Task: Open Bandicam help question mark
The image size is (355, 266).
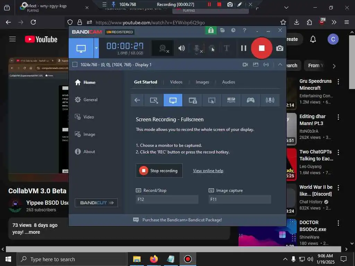Action: [244, 30]
